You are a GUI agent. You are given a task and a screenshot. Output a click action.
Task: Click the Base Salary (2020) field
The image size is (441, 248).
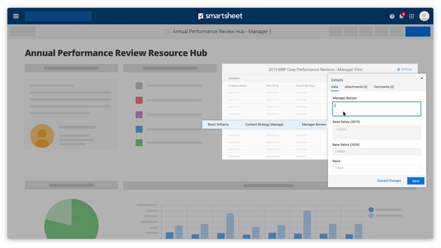click(376, 151)
